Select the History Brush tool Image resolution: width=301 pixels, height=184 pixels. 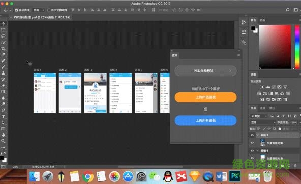tap(3, 79)
